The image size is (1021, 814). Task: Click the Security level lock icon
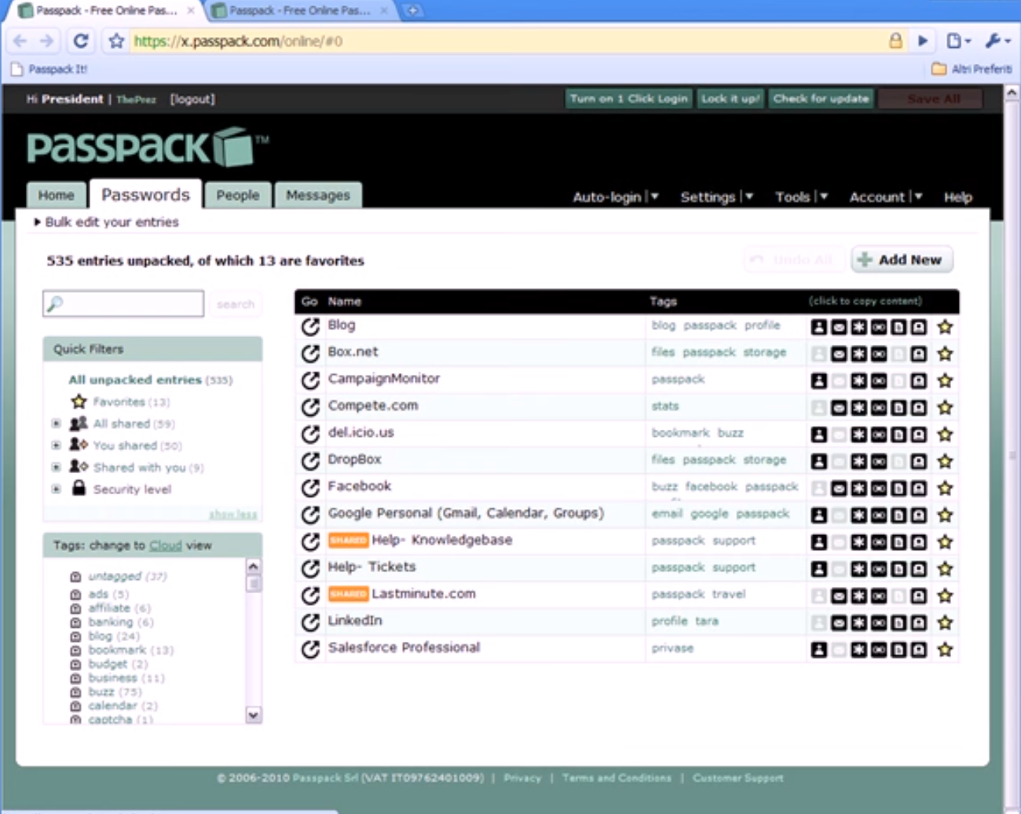pos(79,489)
